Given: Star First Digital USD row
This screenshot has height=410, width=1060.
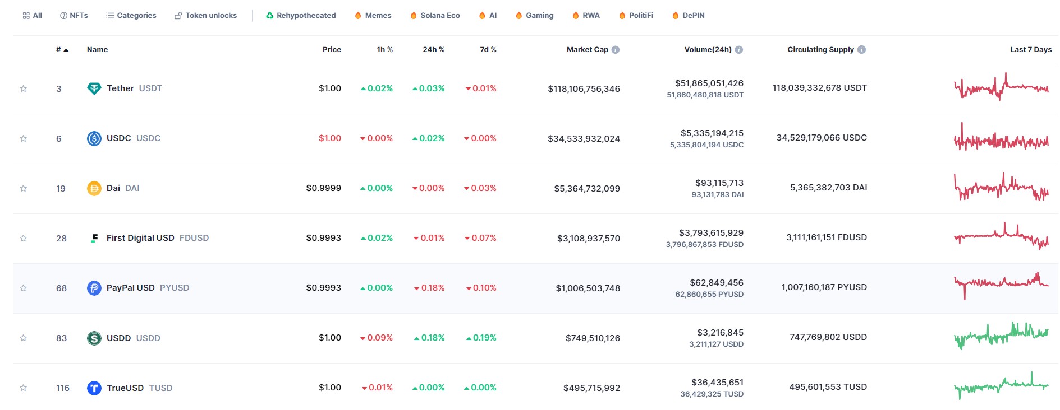Looking at the screenshot, I should pyautogui.click(x=24, y=238).
